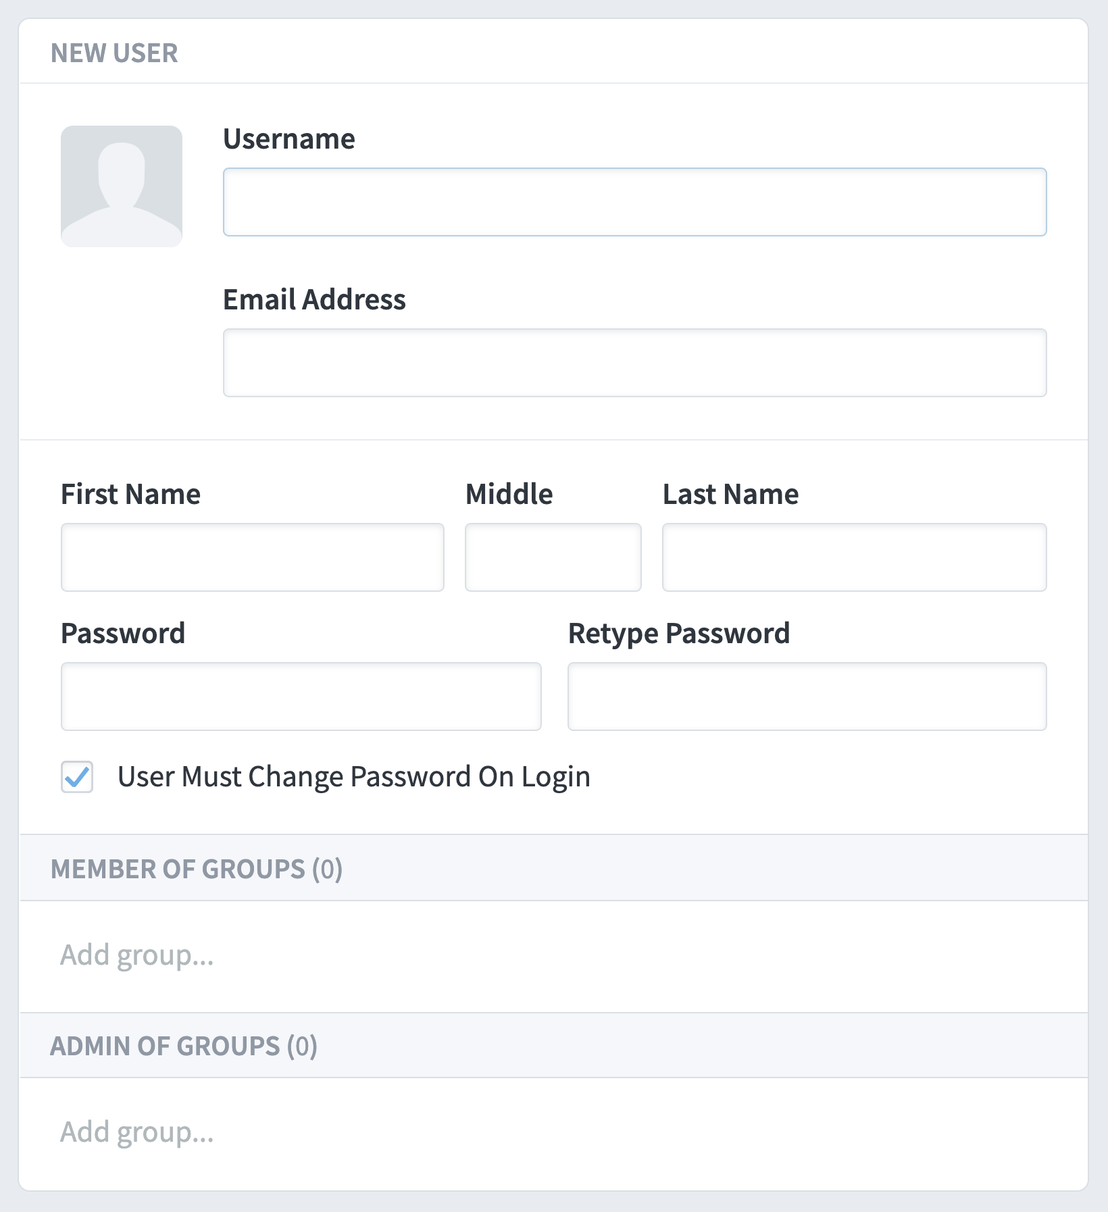Click the Email Address text box
Image resolution: width=1108 pixels, height=1212 pixels.
[x=635, y=363]
